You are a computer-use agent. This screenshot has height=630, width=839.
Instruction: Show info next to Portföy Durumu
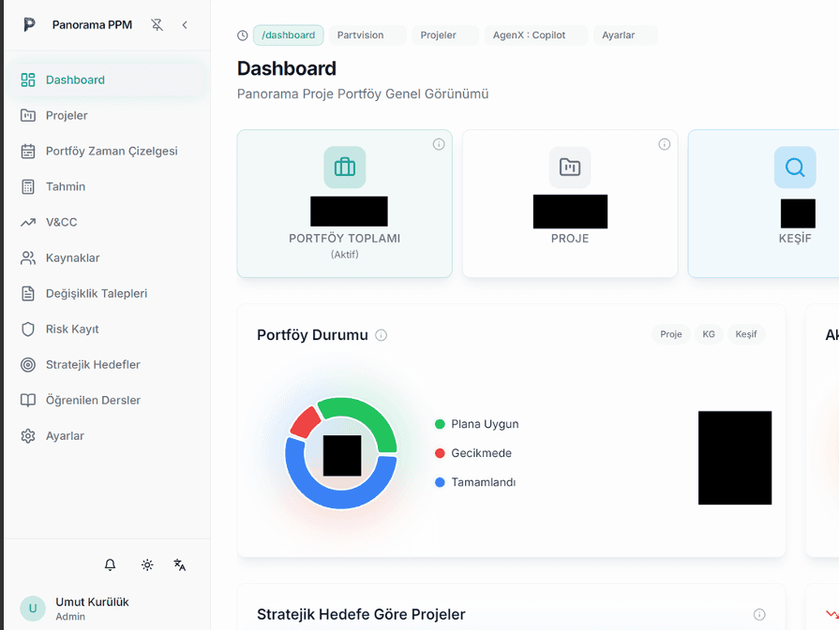(x=381, y=335)
